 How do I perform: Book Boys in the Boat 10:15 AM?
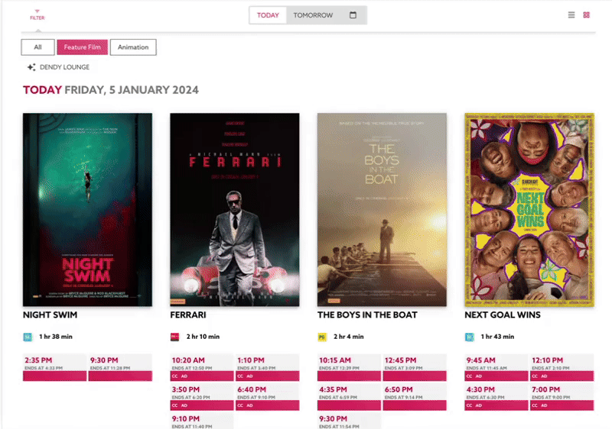(349, 367)
